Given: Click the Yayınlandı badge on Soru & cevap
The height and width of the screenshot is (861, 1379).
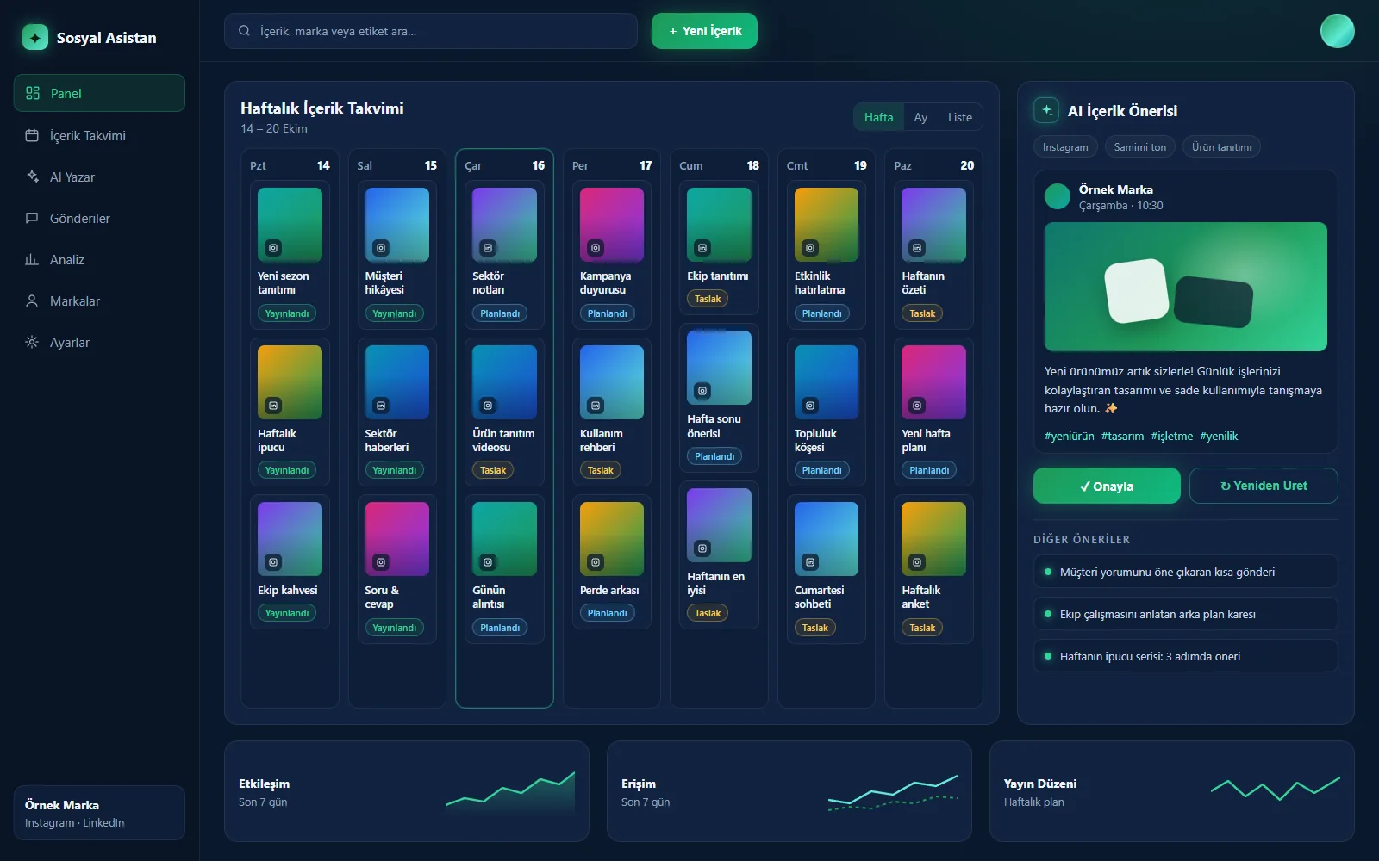Looking at the screenshot, I should click(x=394, y=628).
